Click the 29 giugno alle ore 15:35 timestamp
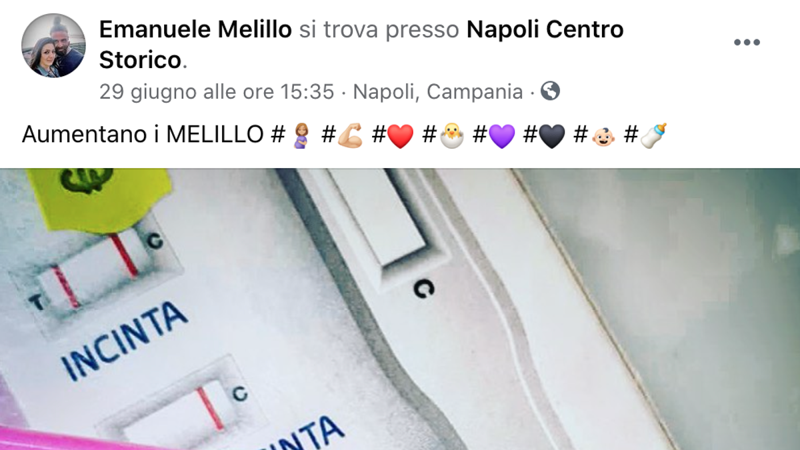The height and width of the screenshot is (450, 800). [x=217, y=91]
